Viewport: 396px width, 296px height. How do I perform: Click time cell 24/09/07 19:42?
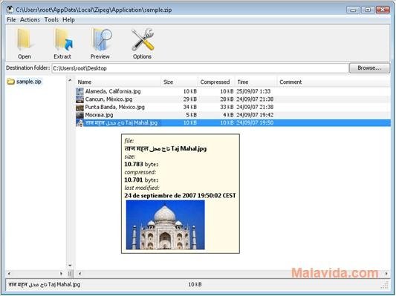pyautogui.click(x=255, y=115)
